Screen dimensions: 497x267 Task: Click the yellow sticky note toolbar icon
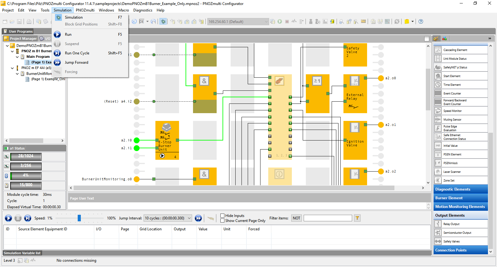pos(407,21)
